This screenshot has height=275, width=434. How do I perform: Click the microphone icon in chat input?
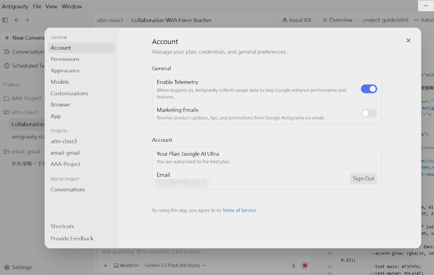point(294,266)
